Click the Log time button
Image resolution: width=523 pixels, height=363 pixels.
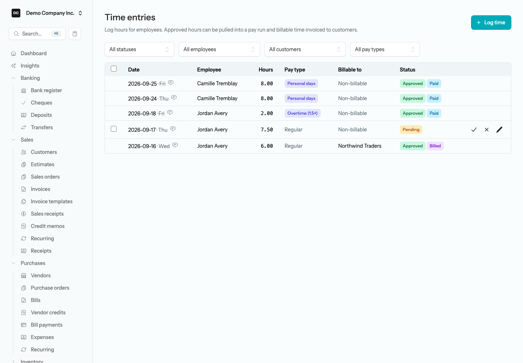click(x=491, y=23)
